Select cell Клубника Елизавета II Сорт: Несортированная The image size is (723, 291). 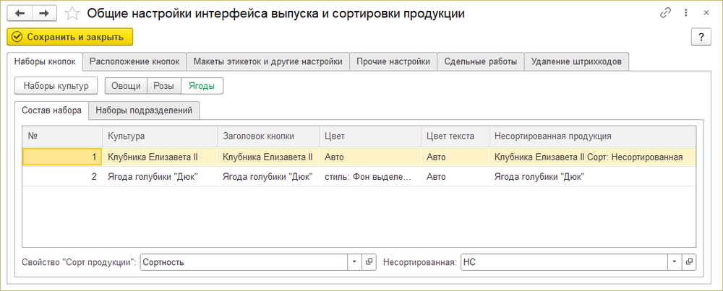[592, 157]
